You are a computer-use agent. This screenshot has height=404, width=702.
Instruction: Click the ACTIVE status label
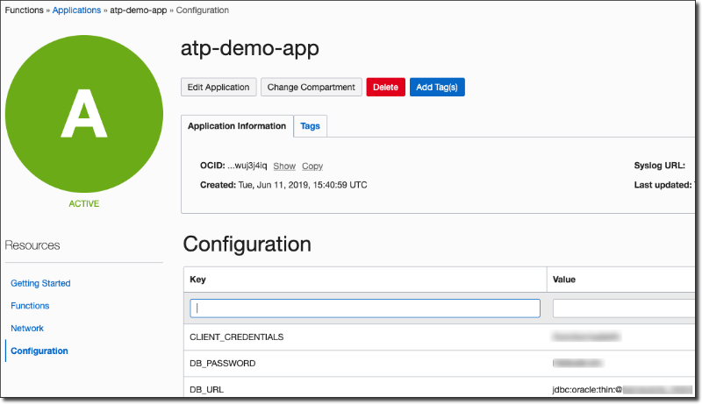point(83,204)
